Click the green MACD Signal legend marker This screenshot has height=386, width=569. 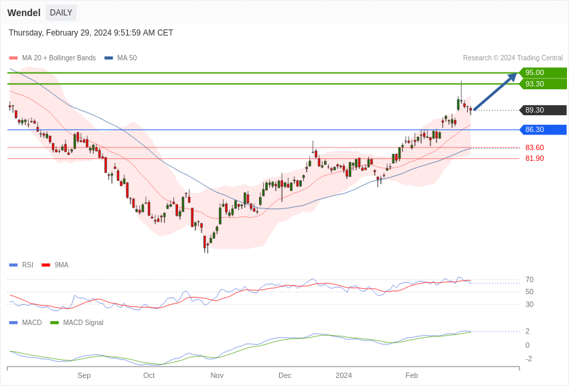coord(55,322)
